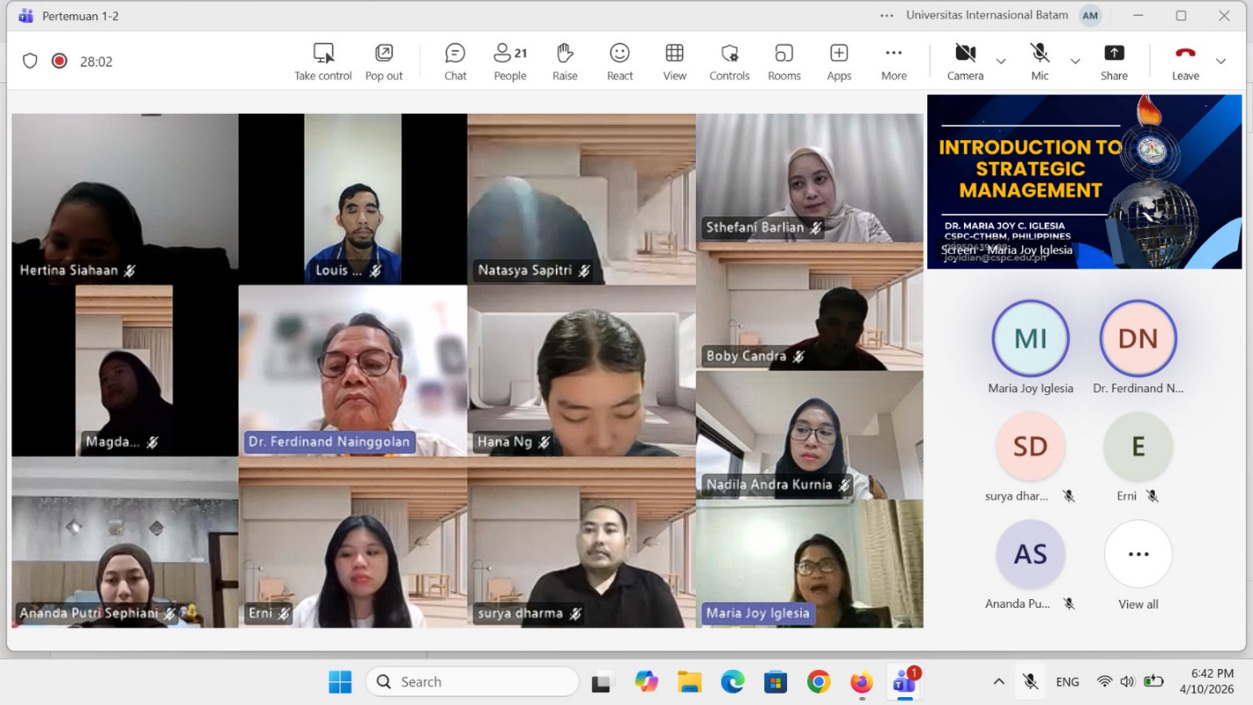Select the Strategic Management shared screen thumbnail
The height and width of the screenshot is (705, 1253).
click(x=1084, y=181)
